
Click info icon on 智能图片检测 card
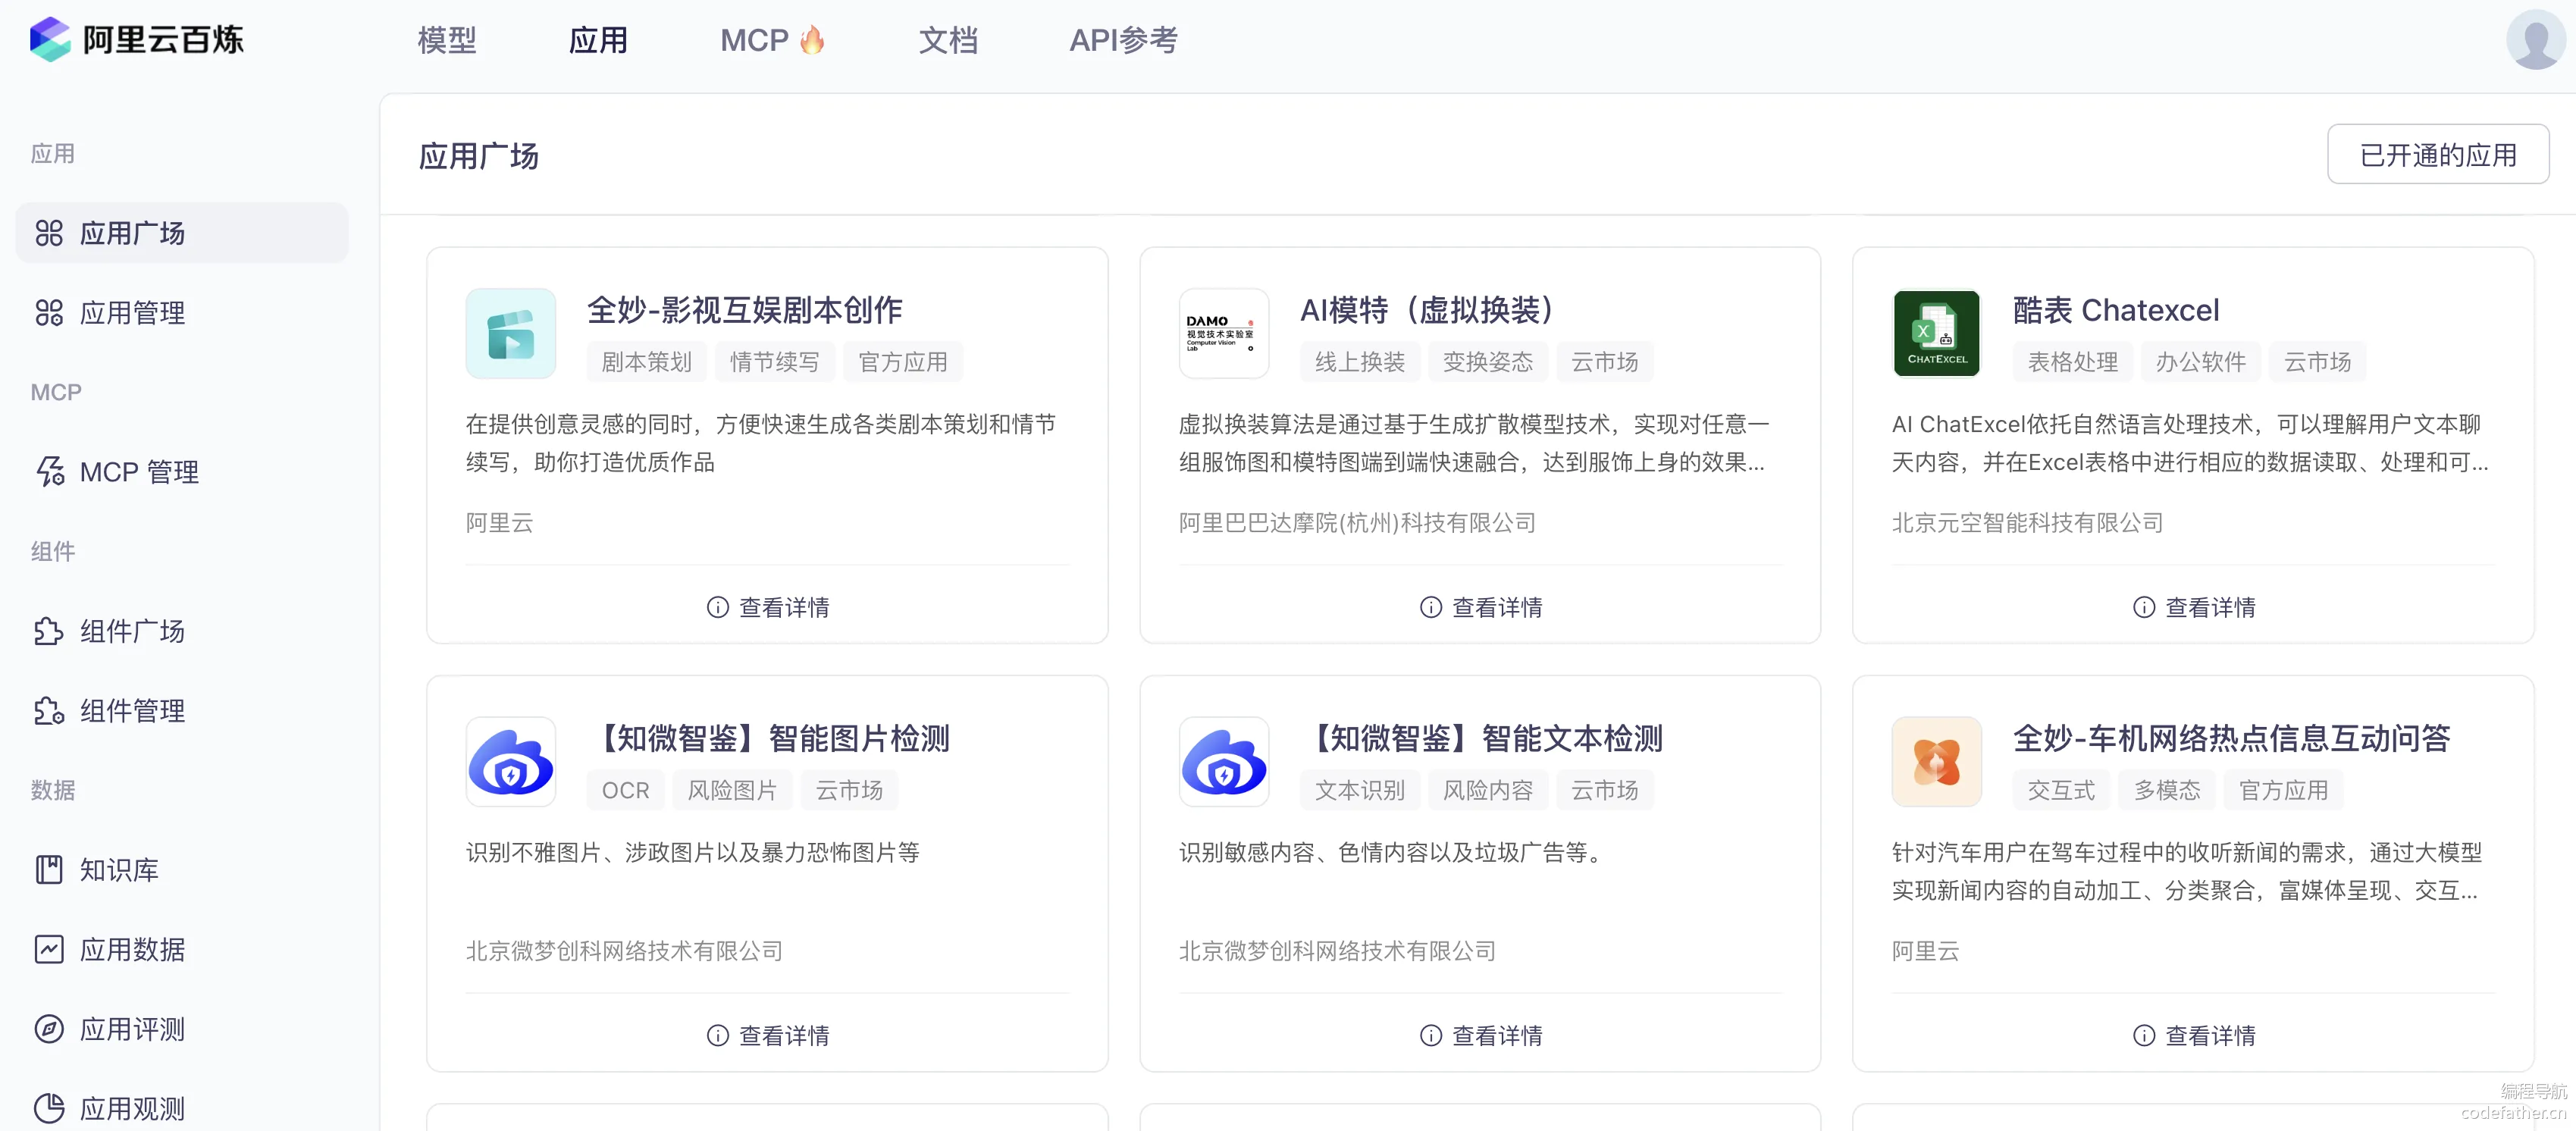click(718, 1035)
